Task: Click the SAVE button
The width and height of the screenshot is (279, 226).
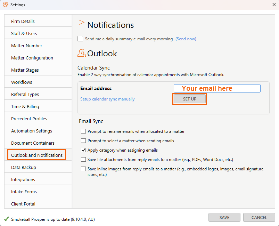Action: coord(224,217)
